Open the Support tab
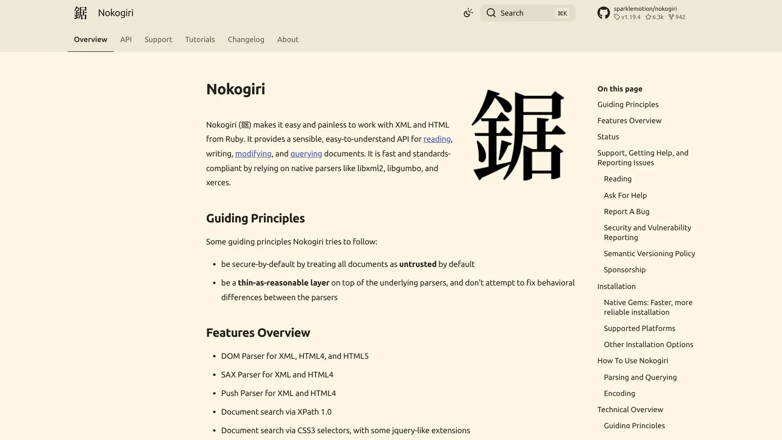 [158, 40]
